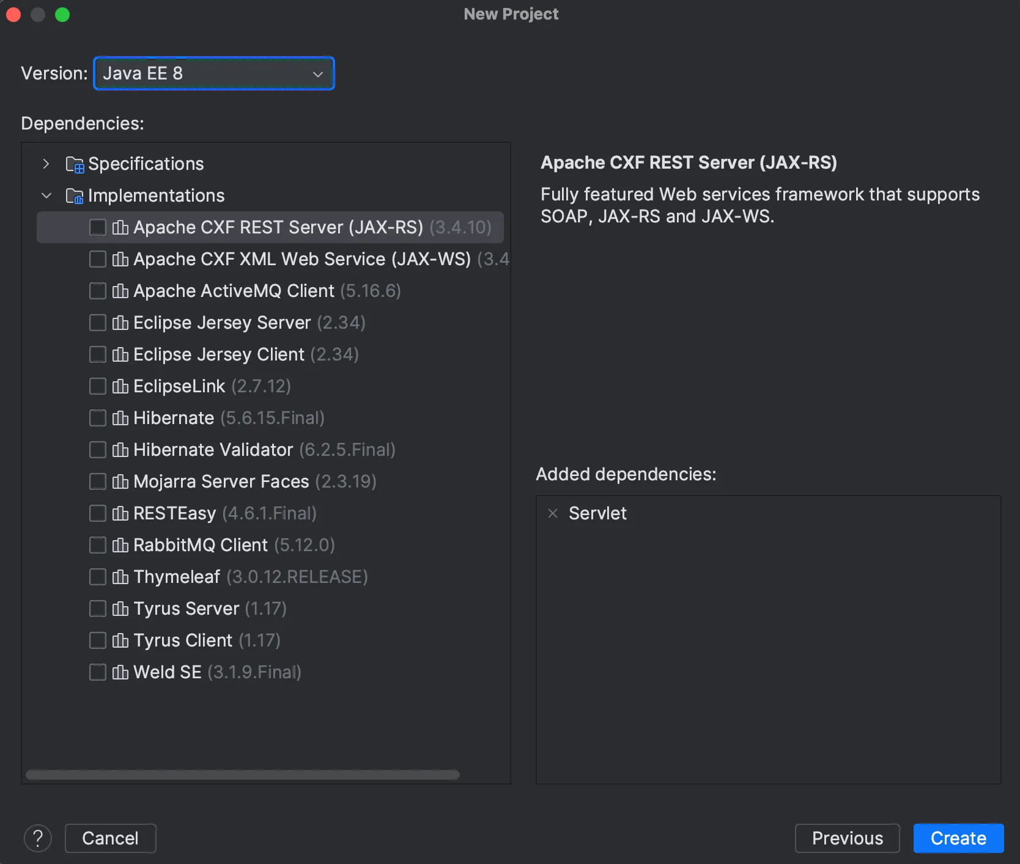Check the Tyrus Server checkbox
The image size is (1020, 864).
point(98,609)
